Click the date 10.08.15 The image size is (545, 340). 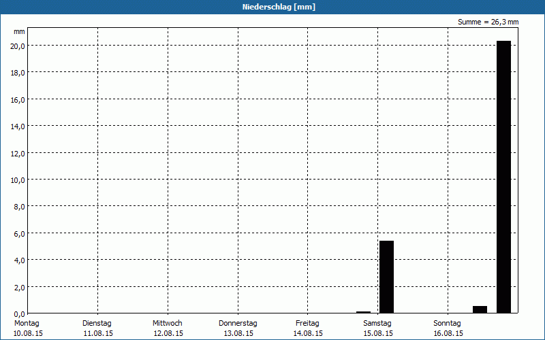(28, 334)
